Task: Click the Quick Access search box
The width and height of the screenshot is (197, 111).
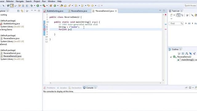Action: (x=191, y=6)
